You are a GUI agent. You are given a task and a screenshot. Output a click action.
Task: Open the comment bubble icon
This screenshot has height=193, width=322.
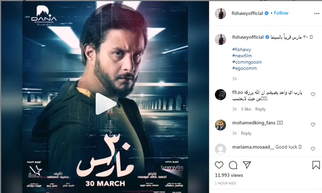(x=233, y=165)
